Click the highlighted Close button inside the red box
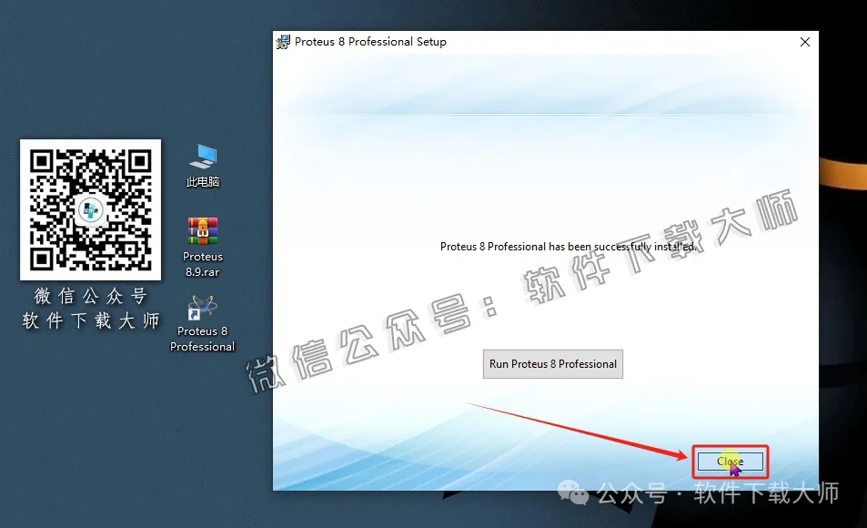Screen dimensions: 867x528 tap(730, 462)
